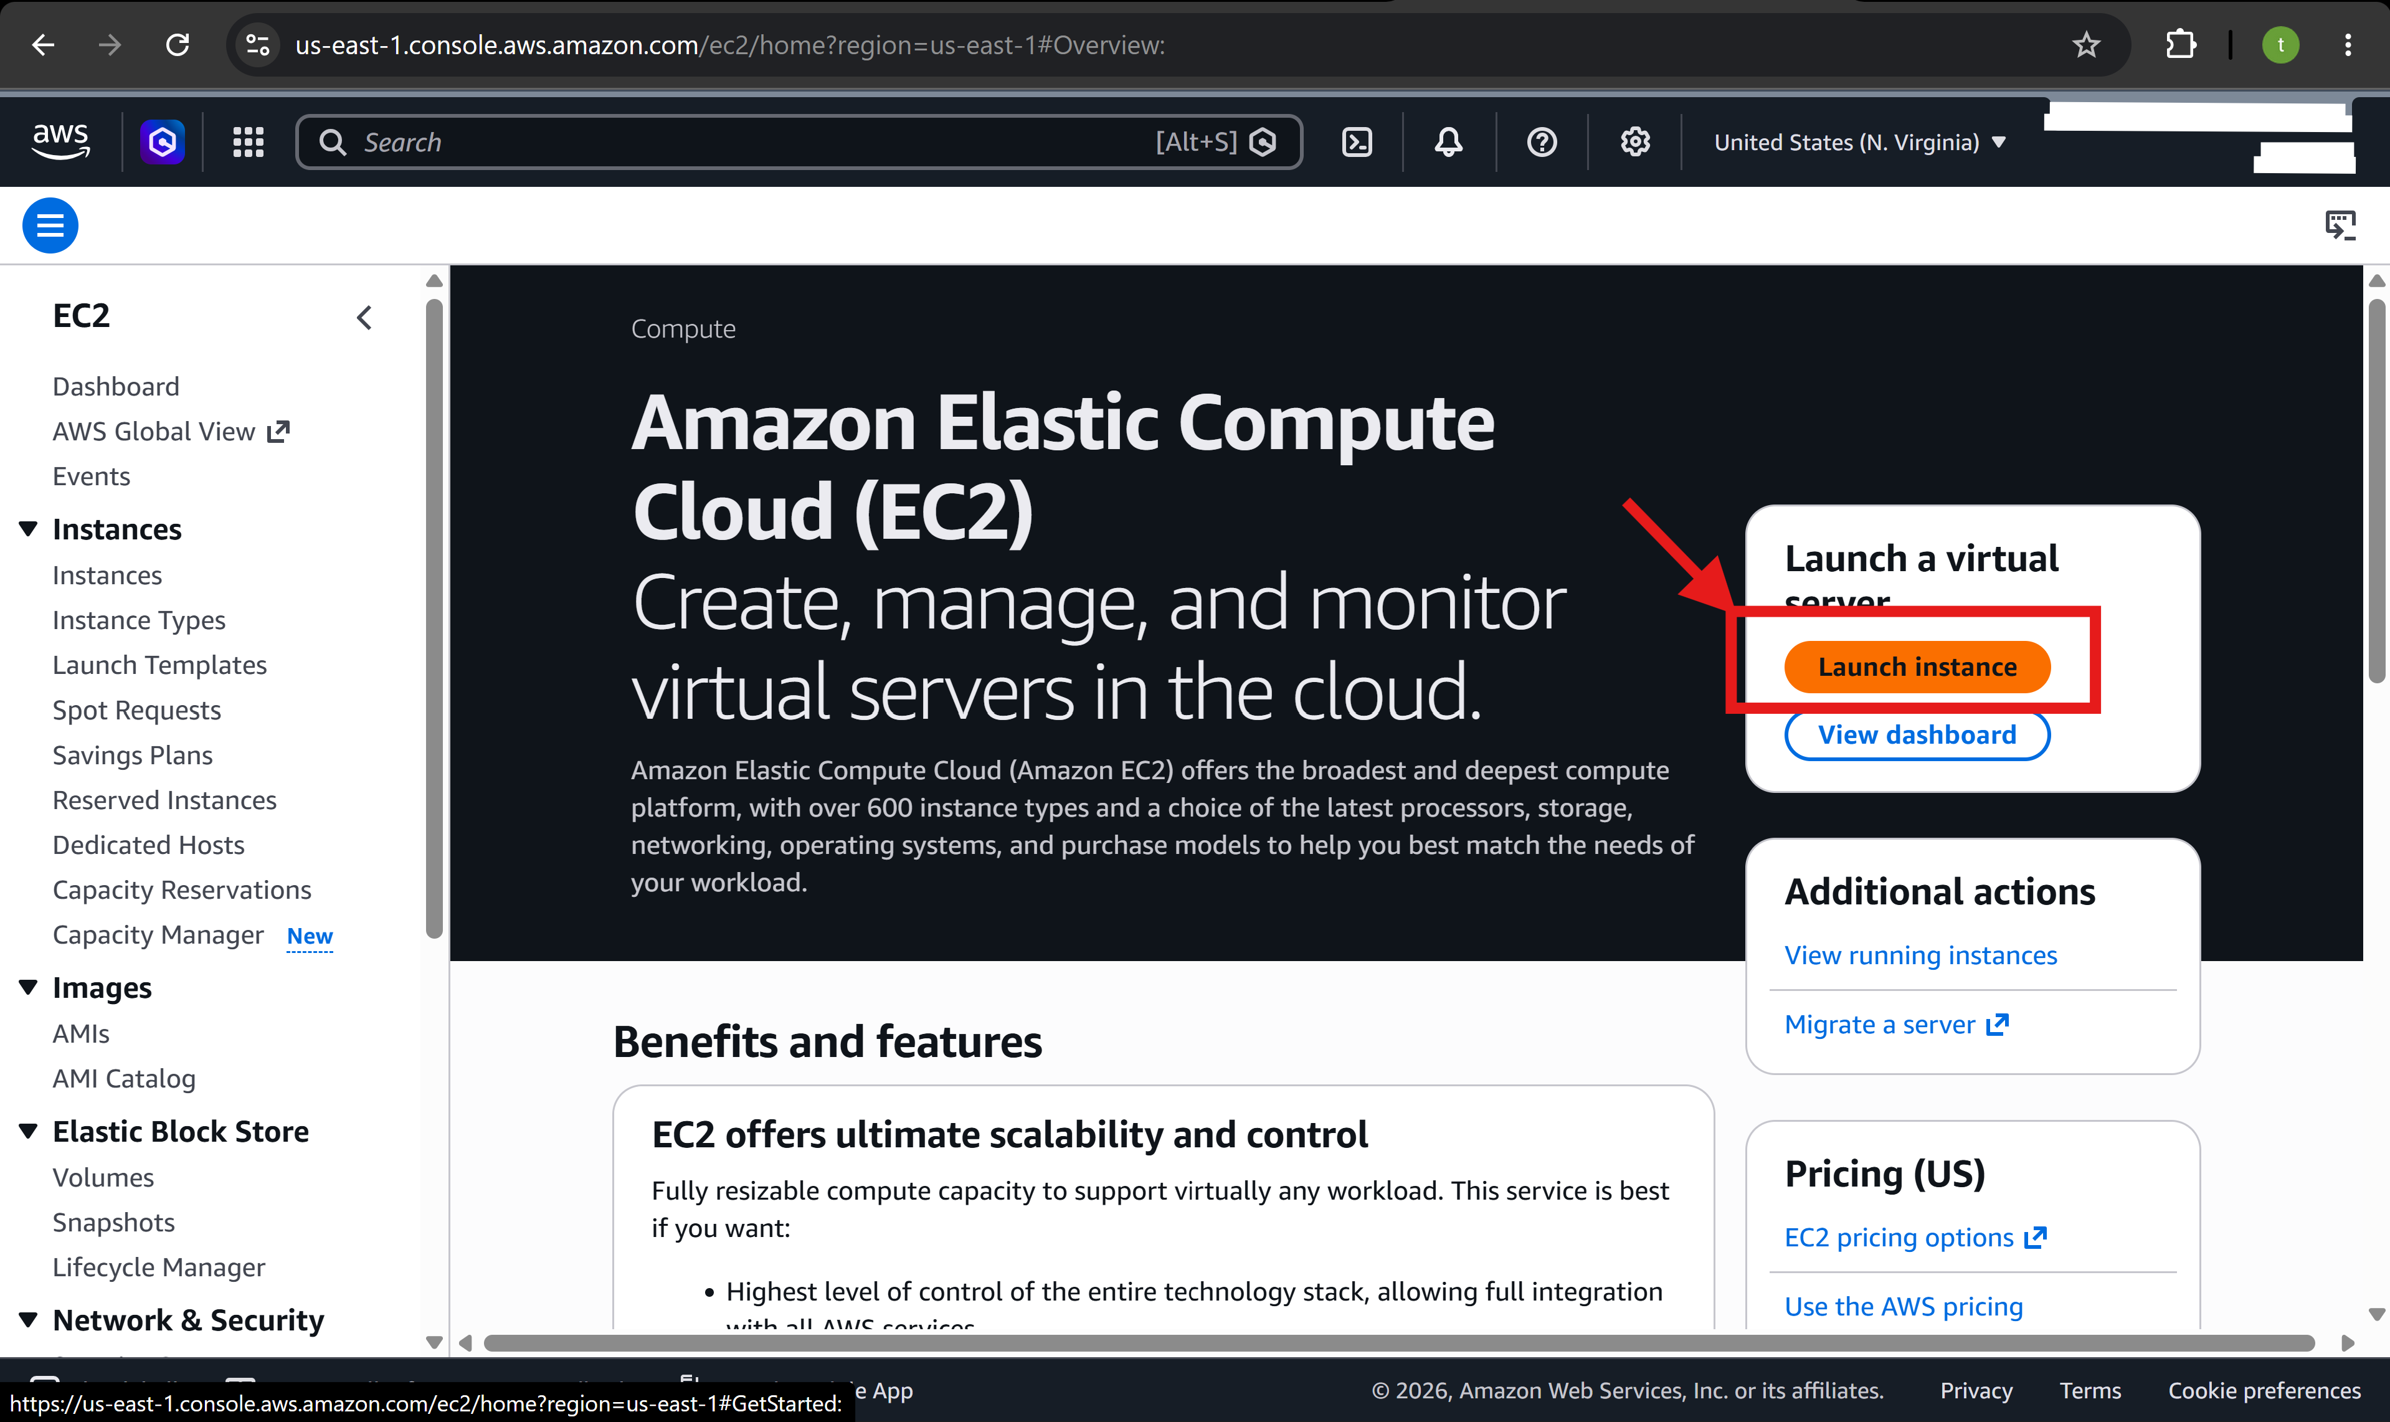The height and width of the screenshot is (1422, 2390).
Task: Open Snapshots in sidebar
Action: point(113,1223)
